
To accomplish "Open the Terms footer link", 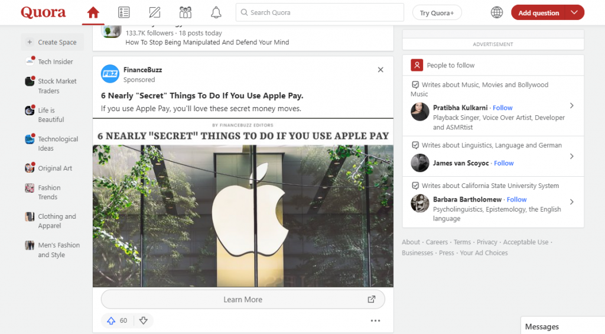I will [x=462, y=242].
